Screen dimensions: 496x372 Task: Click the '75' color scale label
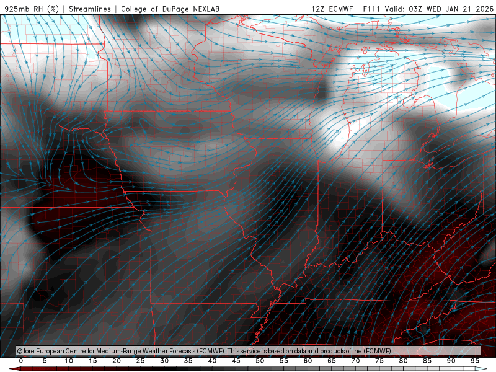(x=379, y=361)
